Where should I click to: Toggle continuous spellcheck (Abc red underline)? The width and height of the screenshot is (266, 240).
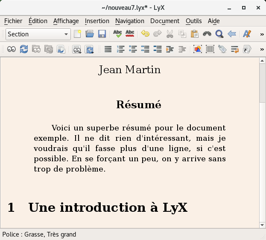tap(130, 34)
